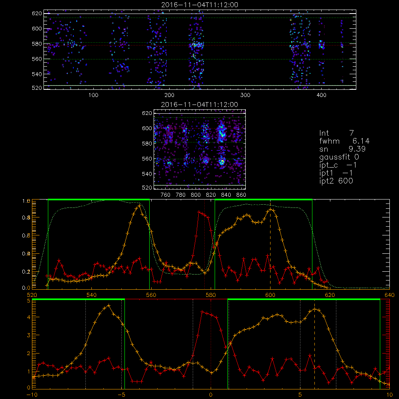Select the 'gaussfit 0' readout line
This screenshot has height=399, width=399.
point(339,157)
